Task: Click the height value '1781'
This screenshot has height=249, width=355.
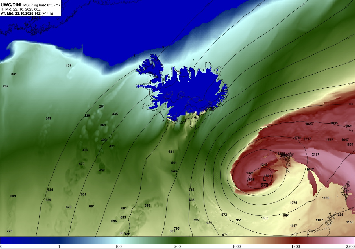Action: pyautogui.click(x=298, y=138)
